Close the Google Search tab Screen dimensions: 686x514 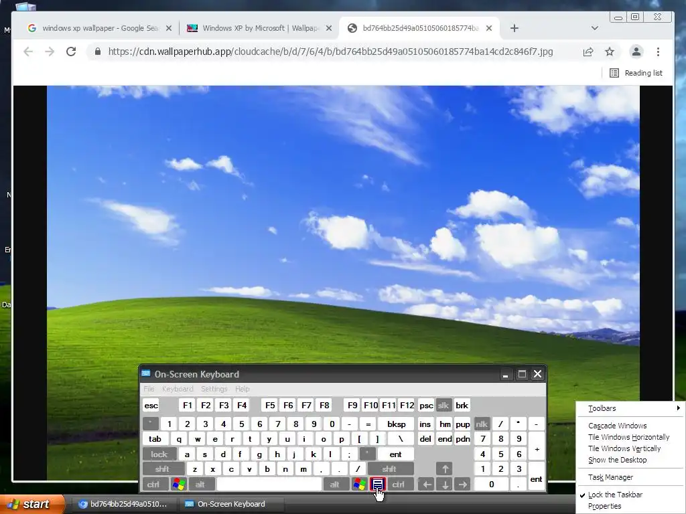tap(169, 28)
